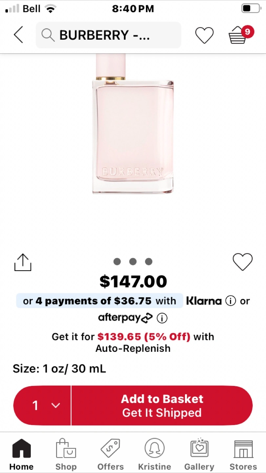Add product to Loves with heart
This screenshot has width=266, height=473.
(x=243, y=262)
